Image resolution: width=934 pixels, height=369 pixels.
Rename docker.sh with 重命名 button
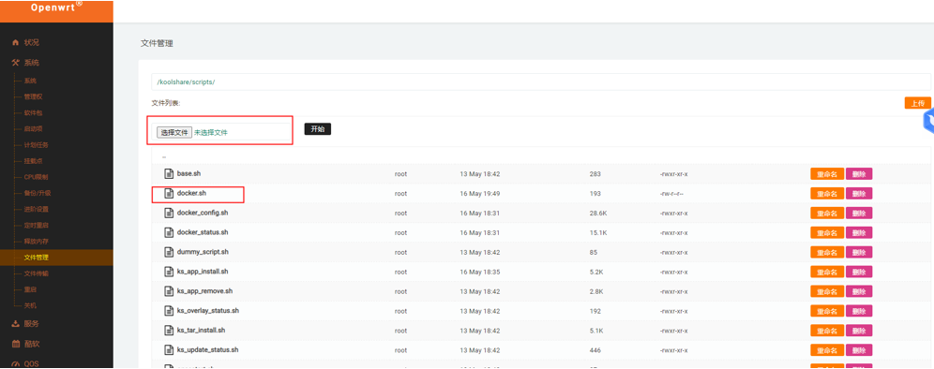827,194
